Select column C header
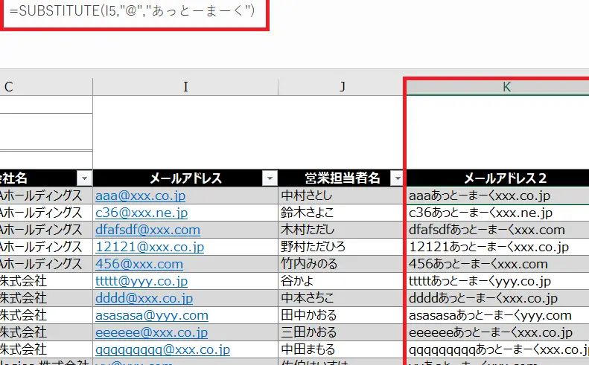Viewport: 589px width, 365px height. click(9, 87)
